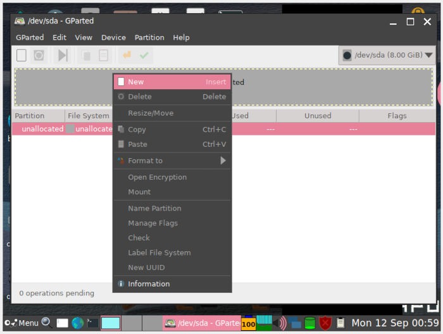
Task: Select the unallocated partition row
Action: click(223, 129)
